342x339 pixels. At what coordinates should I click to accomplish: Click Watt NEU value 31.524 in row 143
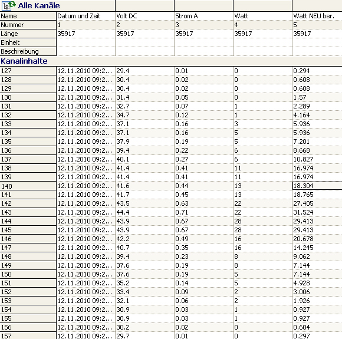(x=303, y=212)
